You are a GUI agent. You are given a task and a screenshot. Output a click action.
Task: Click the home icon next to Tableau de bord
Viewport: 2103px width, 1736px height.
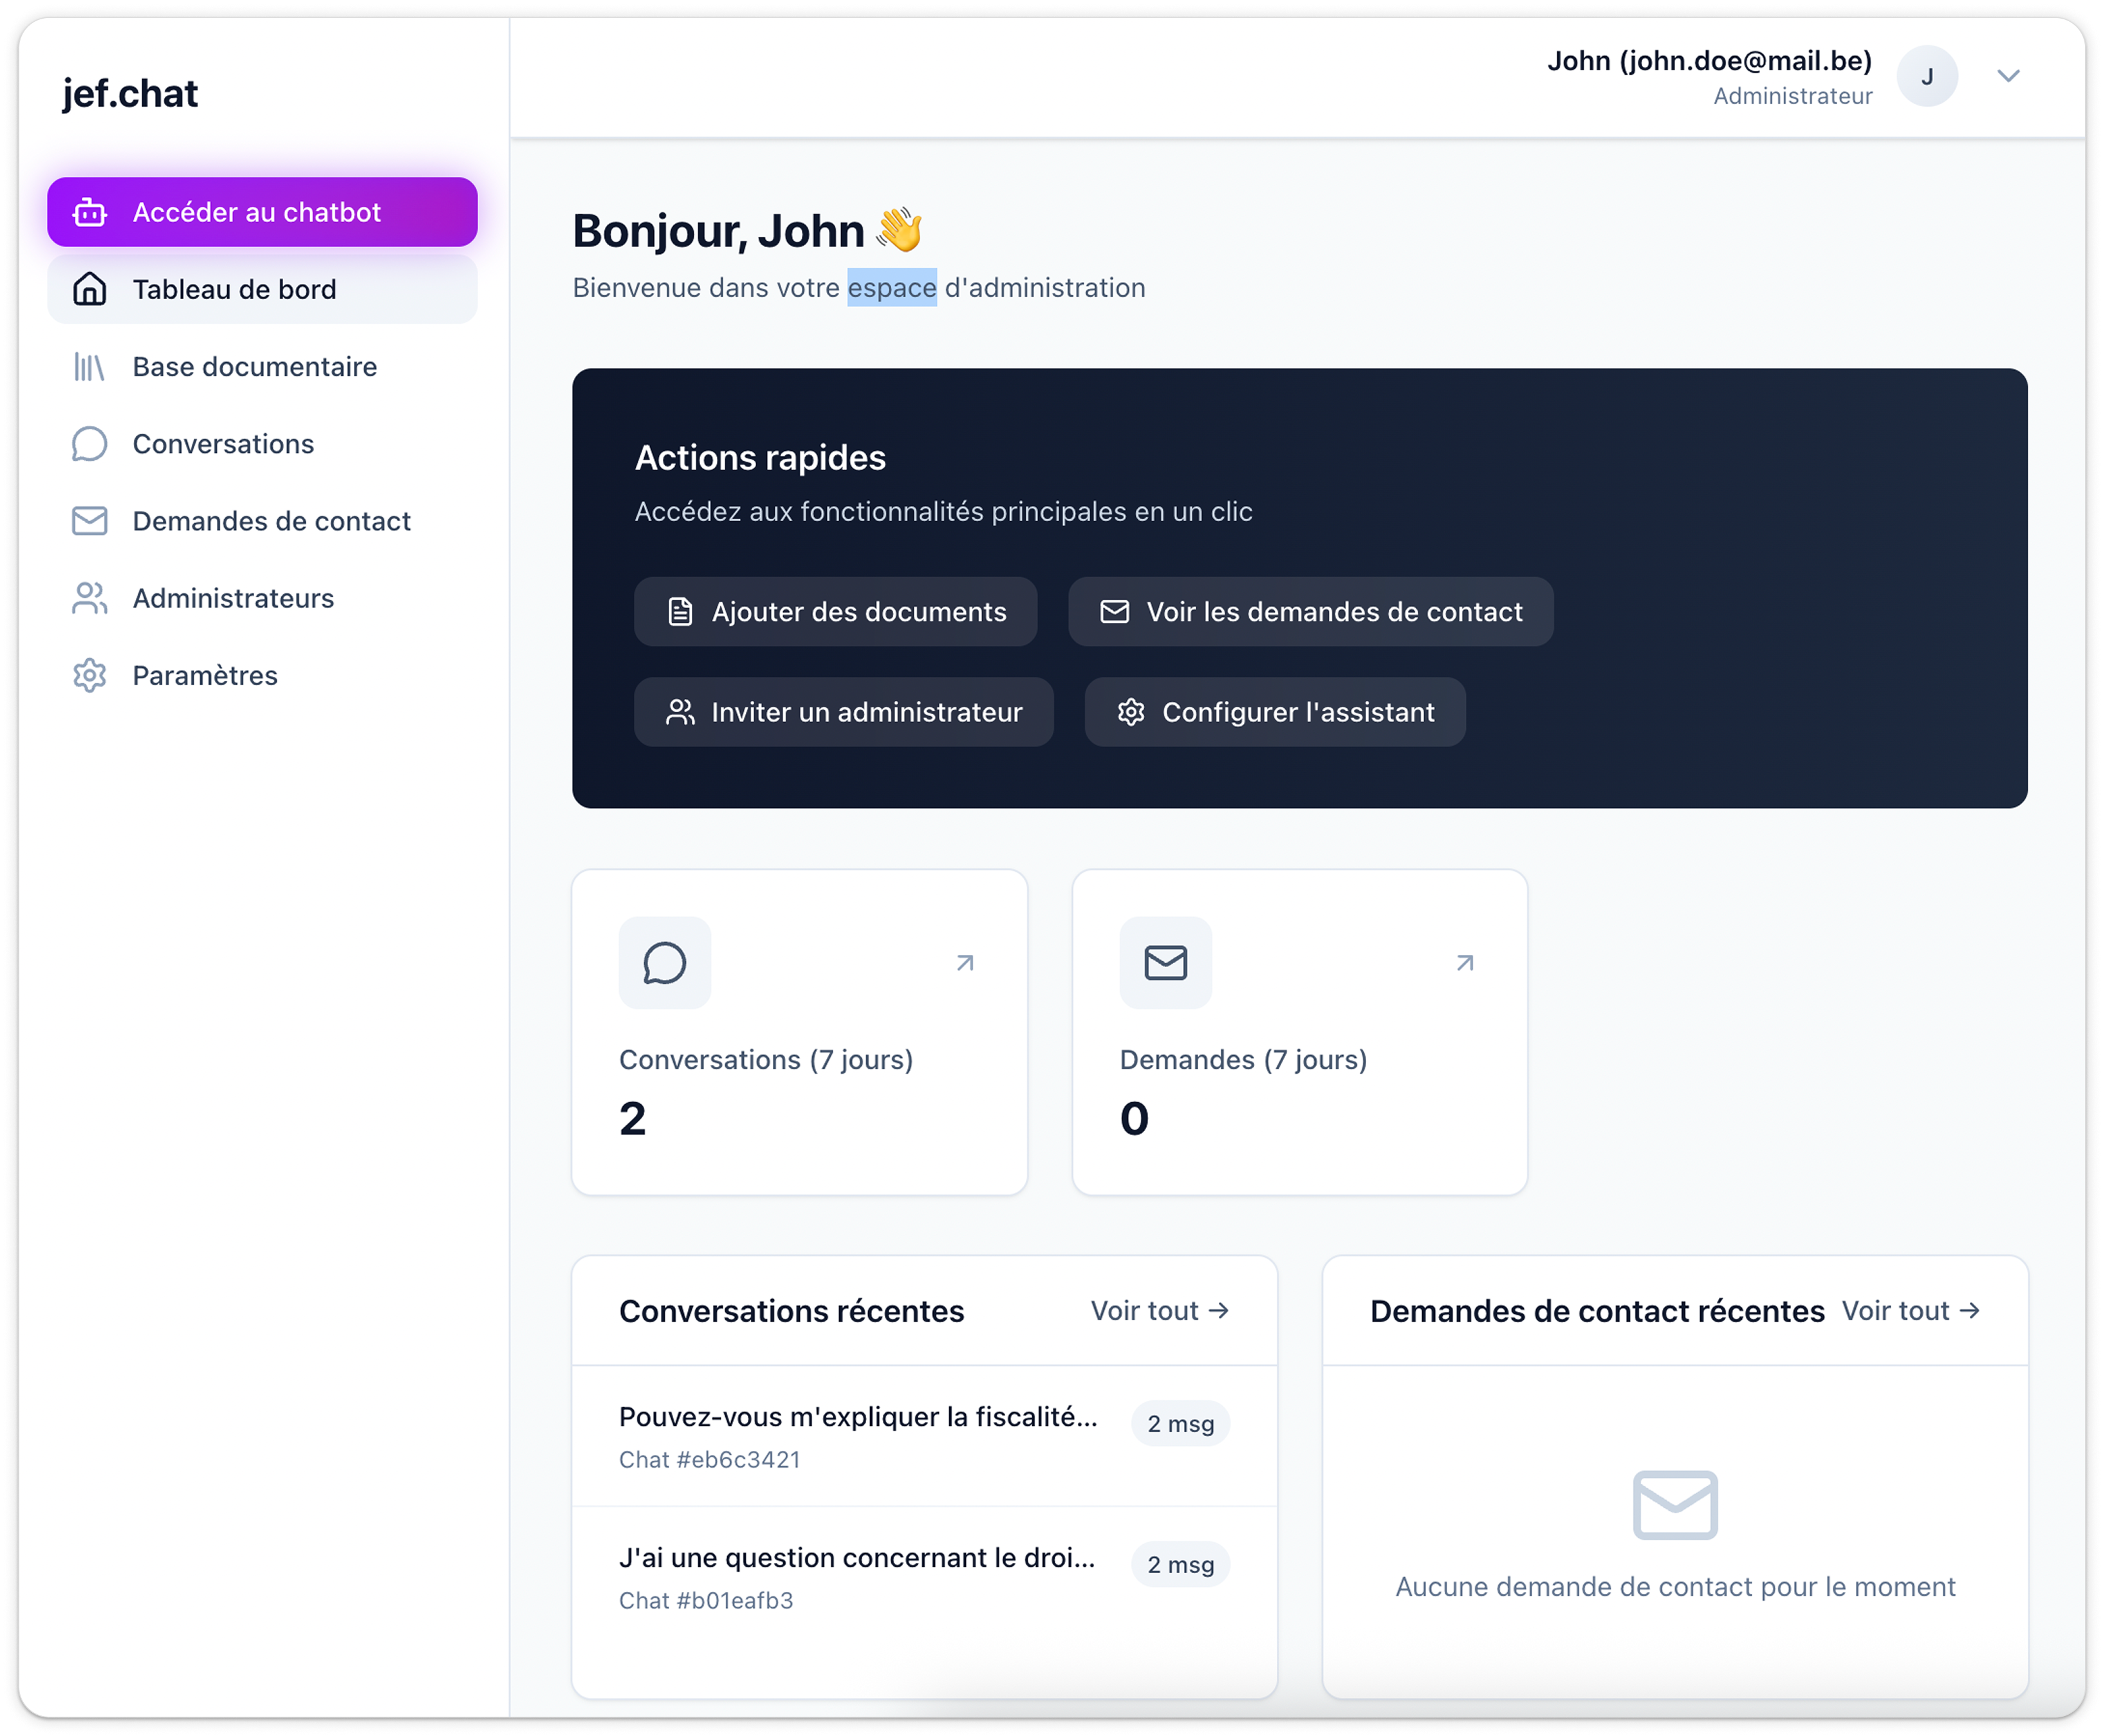click(x=90, y=289)
